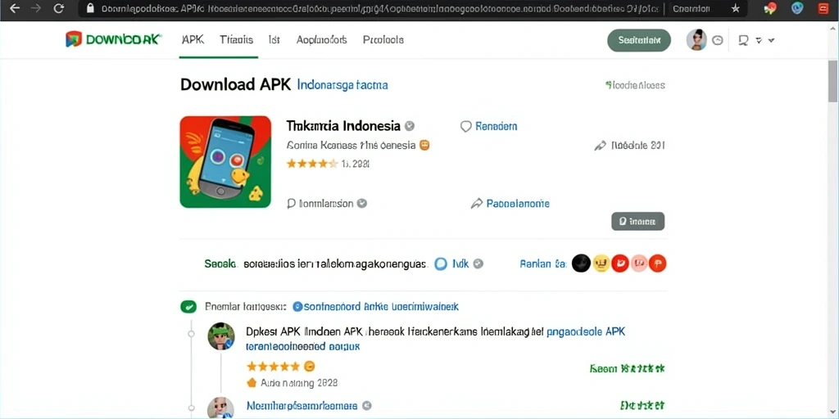Image resolution: width=839 pixels, height=419 pixels.
Task: Select the APK navigation tab
Action: tap(193, 39)
